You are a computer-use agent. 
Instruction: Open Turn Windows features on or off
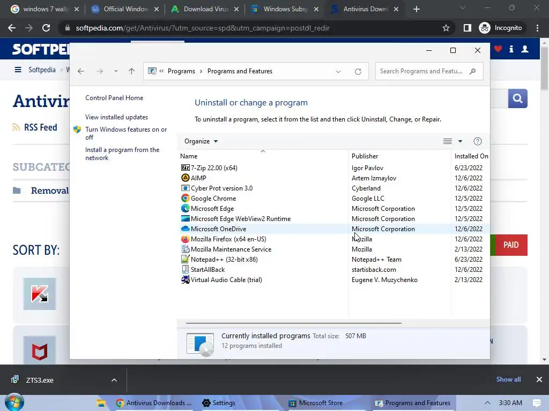[126, 133]
